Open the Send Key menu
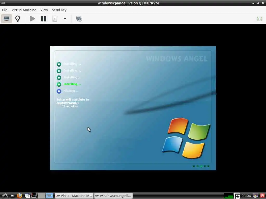The image size is (266, 199). point(59,10)
